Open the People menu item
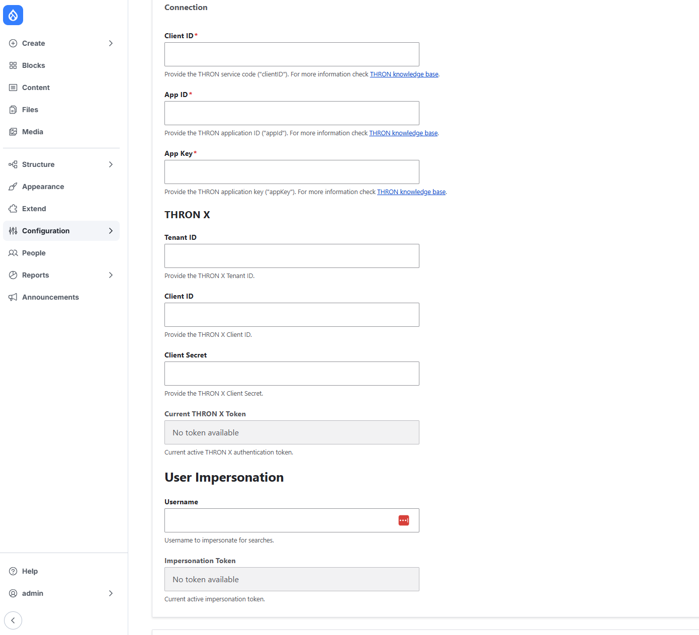 pyautogui.click(x=61, y=253)
